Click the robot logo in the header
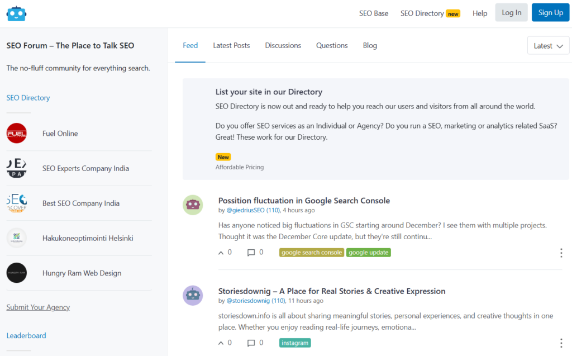 pyautogui.click(x=17, y=13)
